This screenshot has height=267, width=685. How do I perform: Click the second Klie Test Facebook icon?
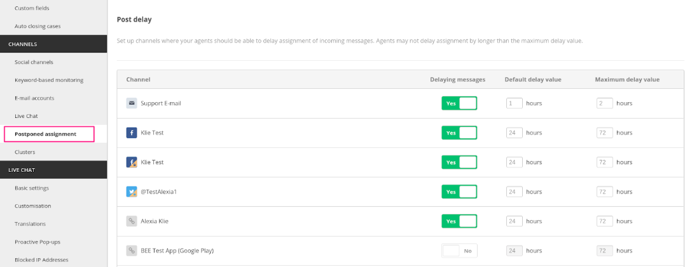tap(132, 162)
